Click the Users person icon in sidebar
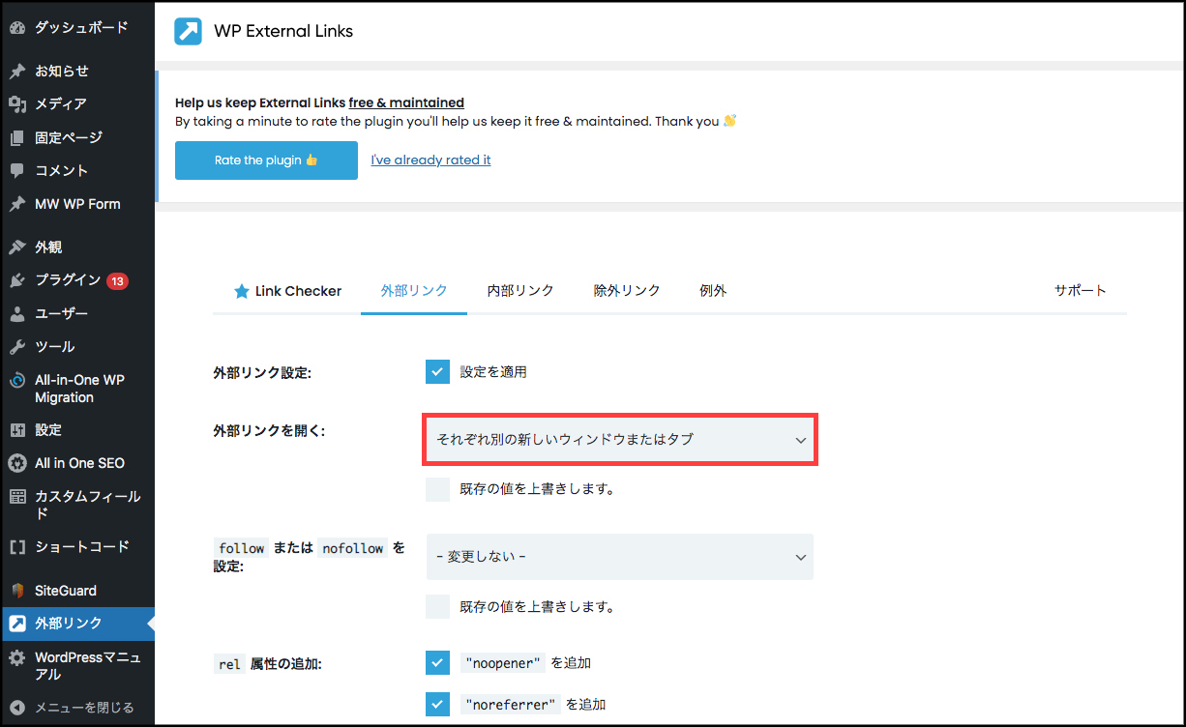1186x727 pixels. (x=16, y=314)
